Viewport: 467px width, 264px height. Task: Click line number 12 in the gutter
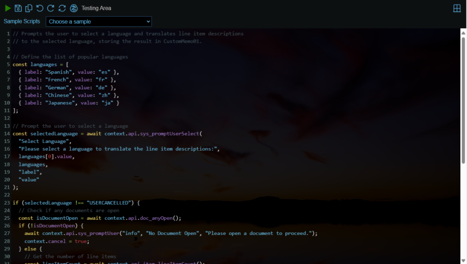point(7,118)
